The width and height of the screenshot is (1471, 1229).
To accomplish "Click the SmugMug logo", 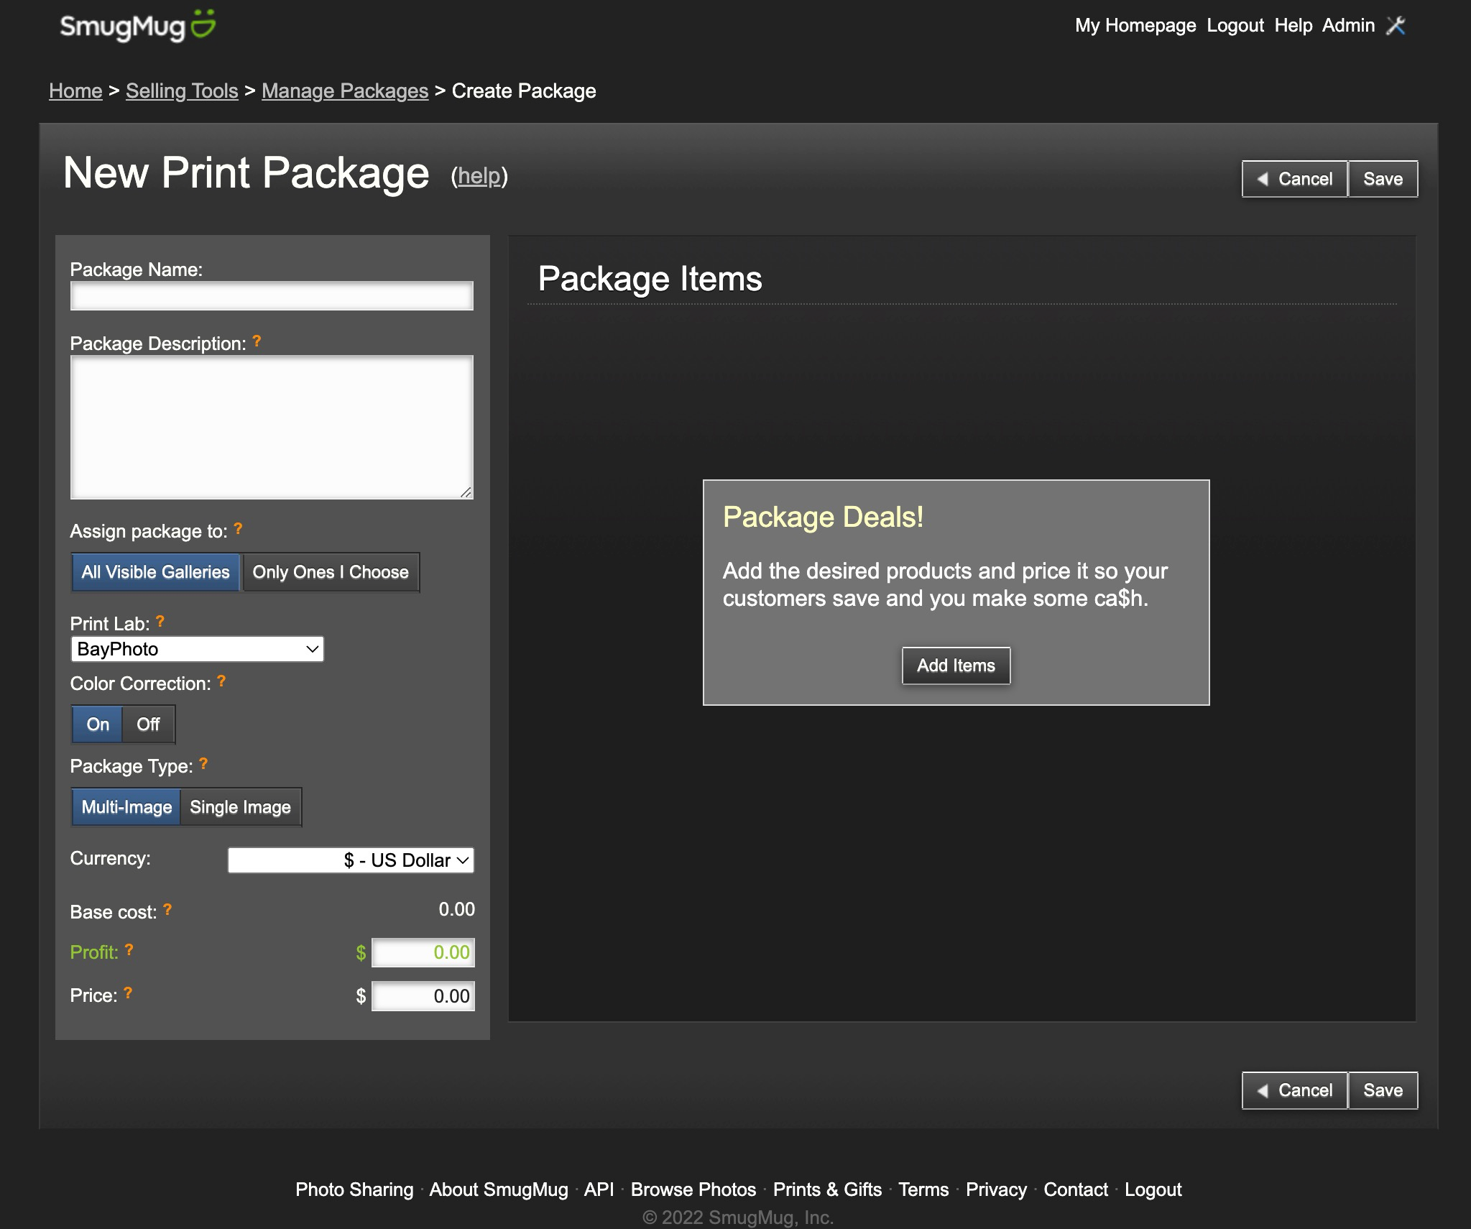I will pyautogui.click(x=138, y=26).
